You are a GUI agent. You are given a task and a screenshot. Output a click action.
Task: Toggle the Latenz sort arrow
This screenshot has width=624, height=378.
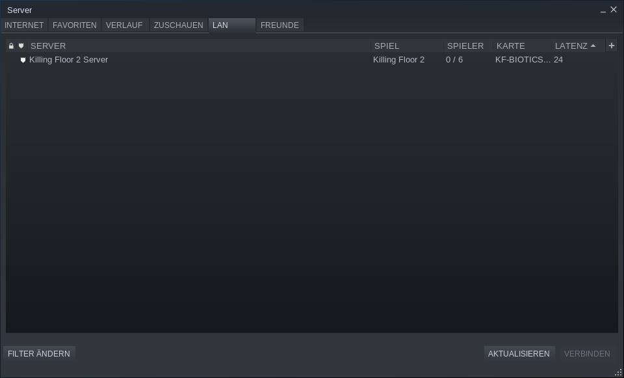click(593, 46)
